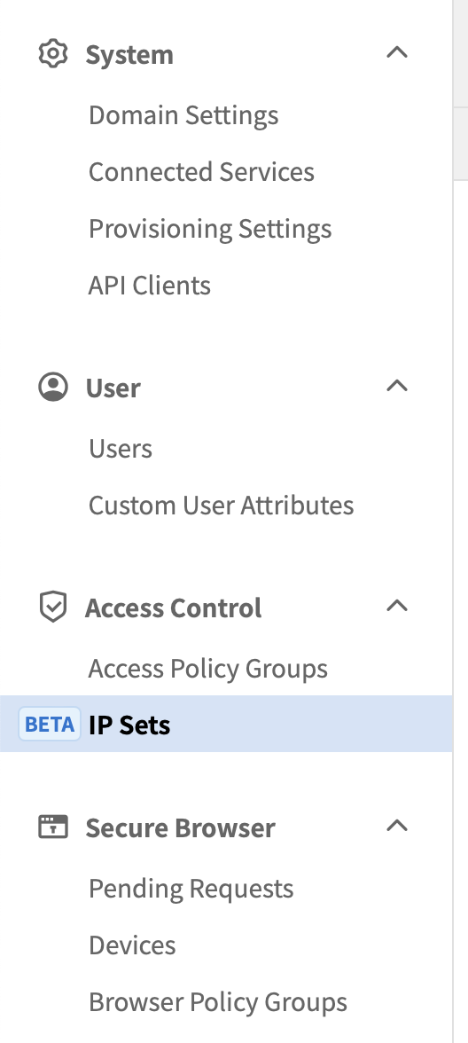This screenshot has width=468, height=1043.
Task: Collapse the System section chevron
Action: (397, 52)
